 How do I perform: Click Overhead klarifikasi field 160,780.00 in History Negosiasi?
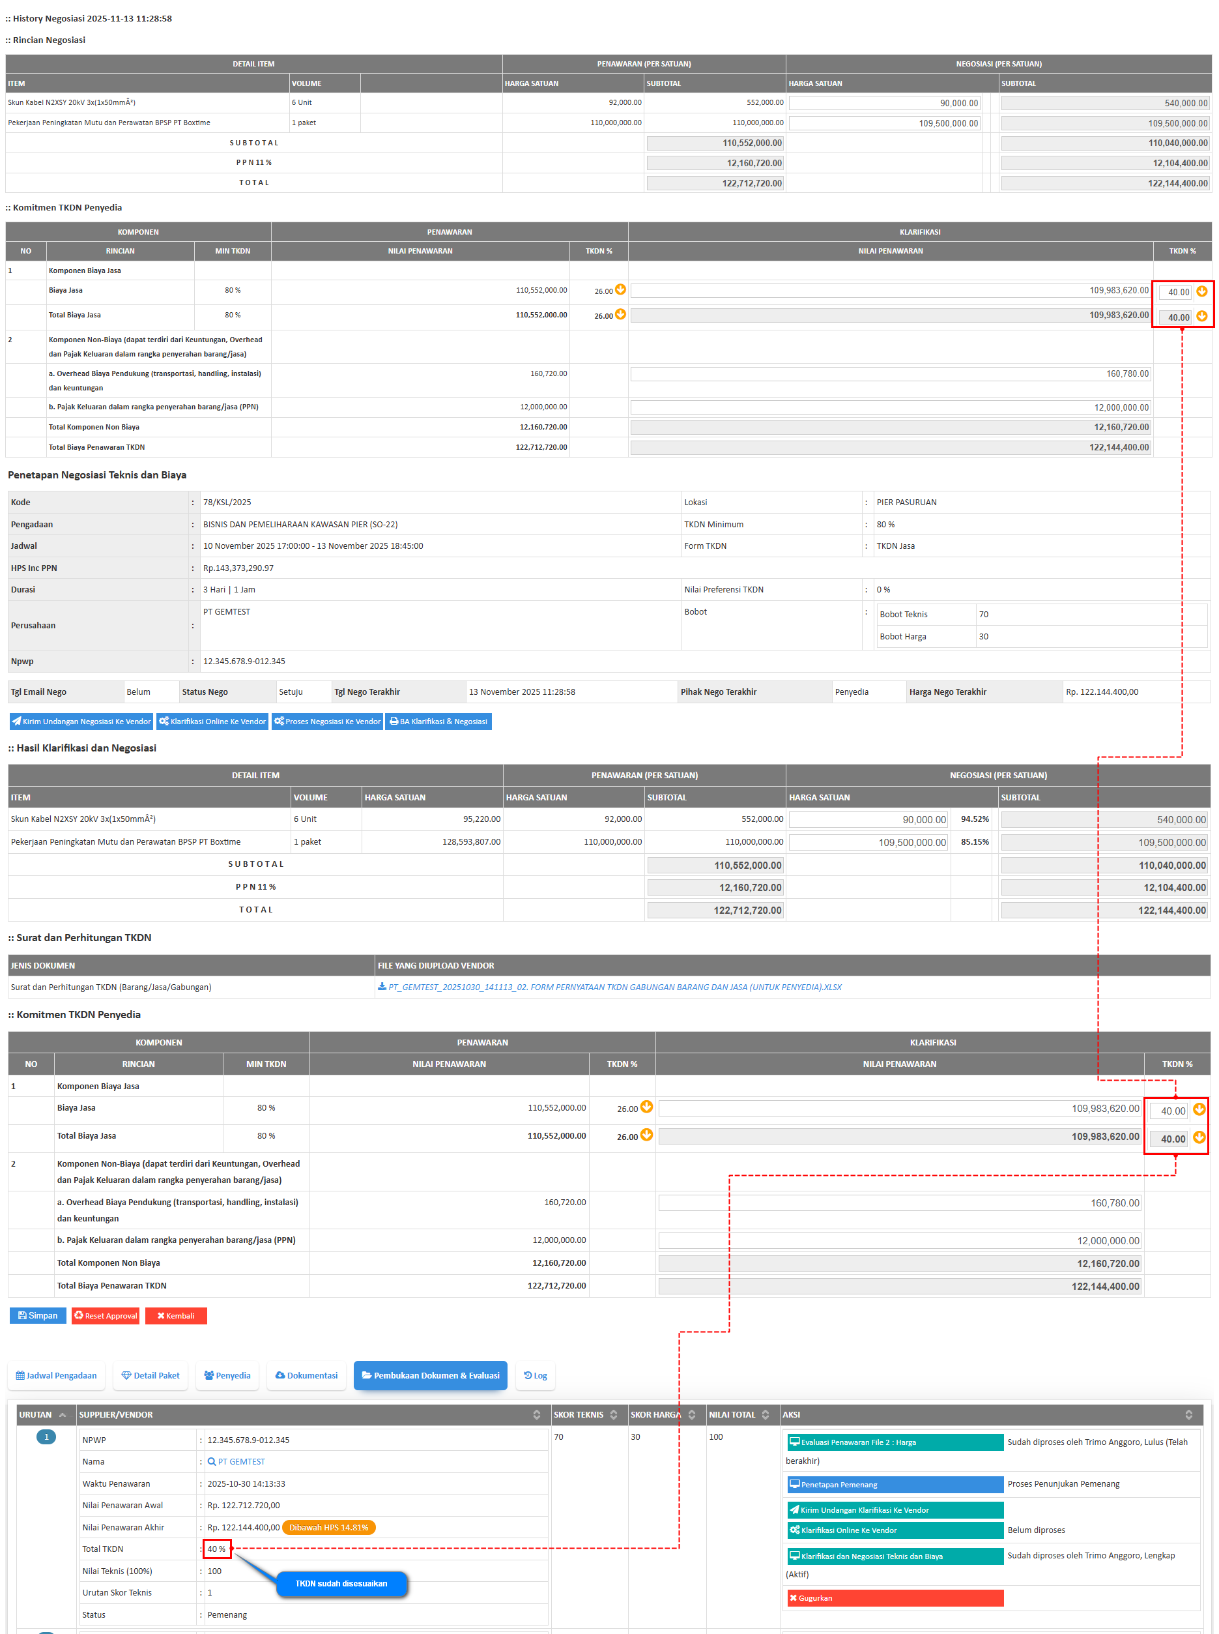coord(890,374)
